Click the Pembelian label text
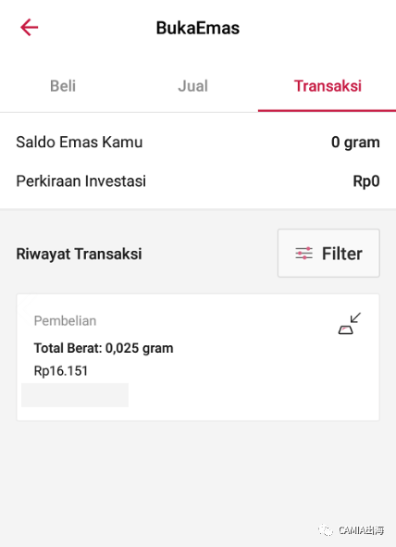 (x=65, y=320)
